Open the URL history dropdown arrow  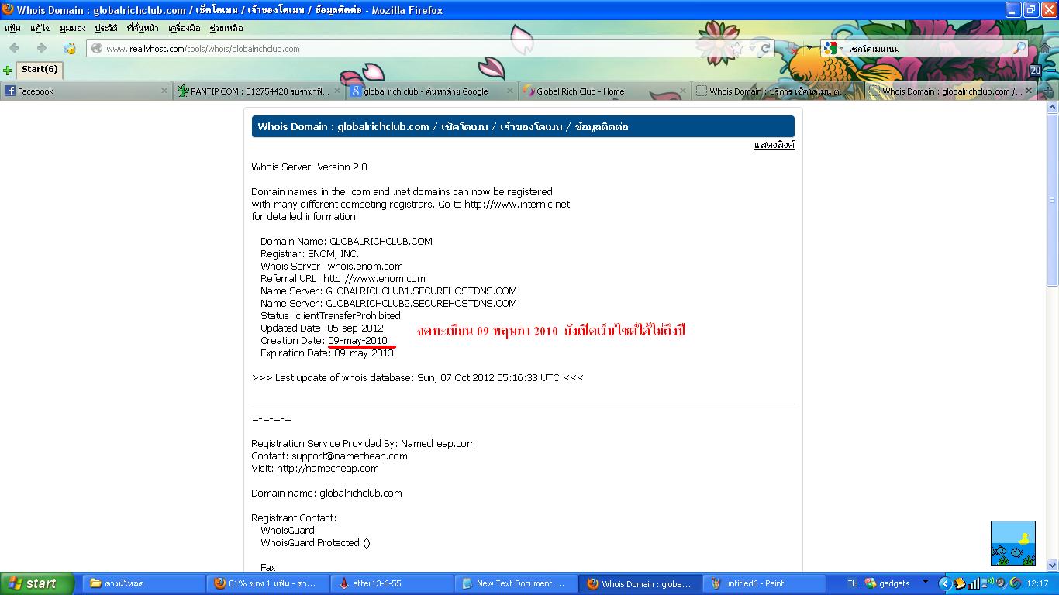coord(752,48)
